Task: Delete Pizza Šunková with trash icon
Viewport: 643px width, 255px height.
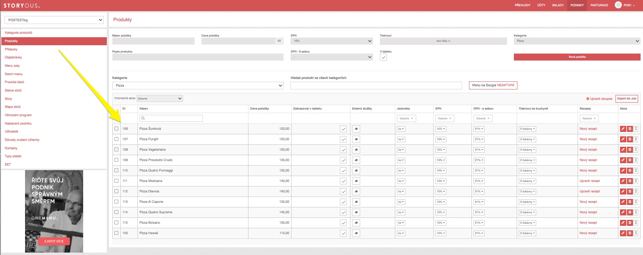Action: 630,129
